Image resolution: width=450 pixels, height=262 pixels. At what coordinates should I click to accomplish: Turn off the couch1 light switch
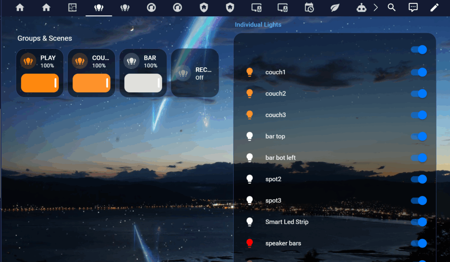coord(419,72)
